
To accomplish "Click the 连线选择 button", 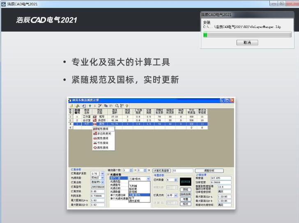I will click(x=186, y=194).
